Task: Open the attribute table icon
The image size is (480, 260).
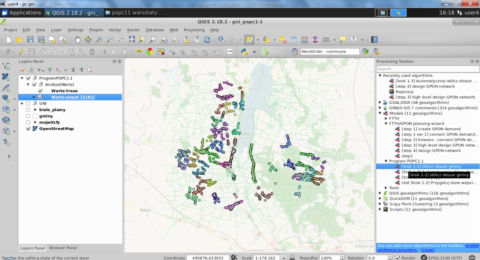Action: tap(294, 40)
